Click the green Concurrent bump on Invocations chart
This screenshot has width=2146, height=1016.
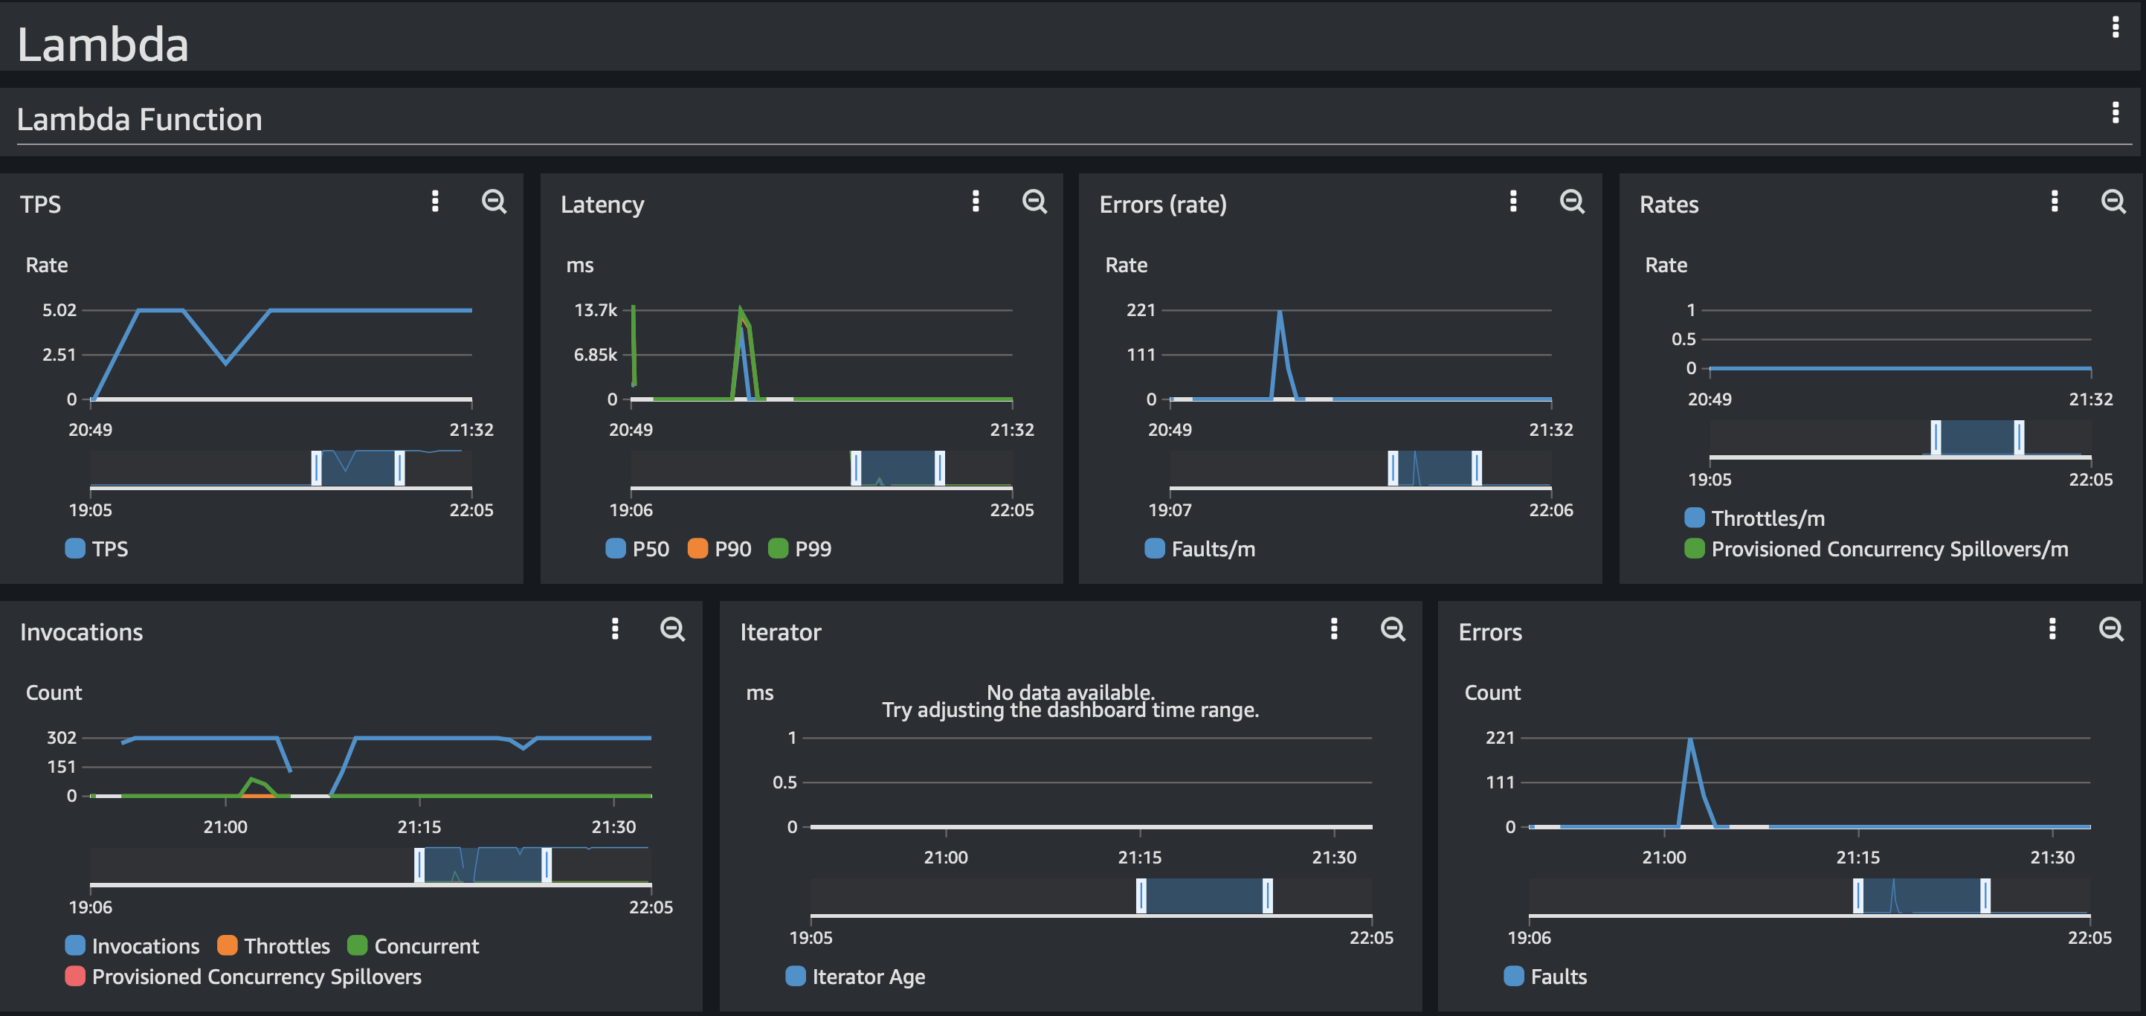click(x=251, y=780)
